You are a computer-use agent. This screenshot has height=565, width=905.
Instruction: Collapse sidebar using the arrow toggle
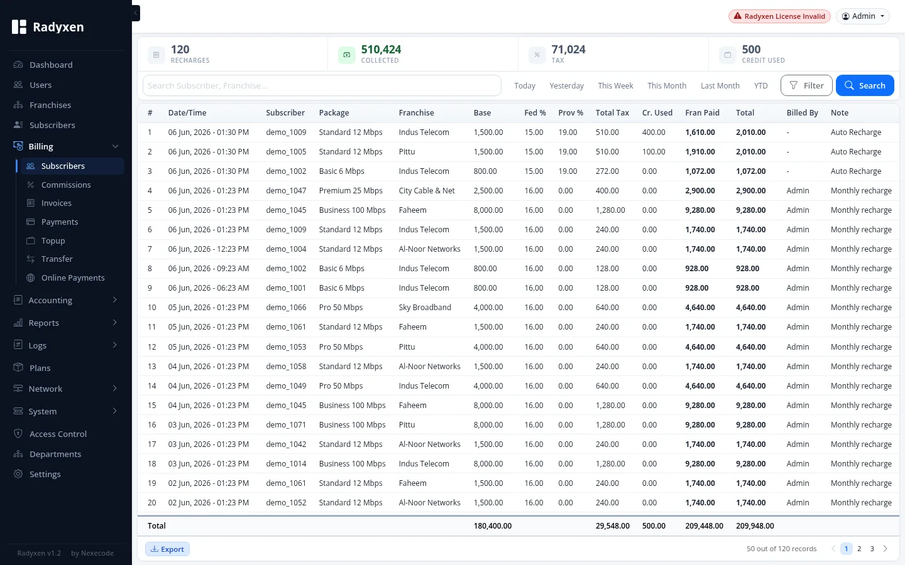pos(136,13)
